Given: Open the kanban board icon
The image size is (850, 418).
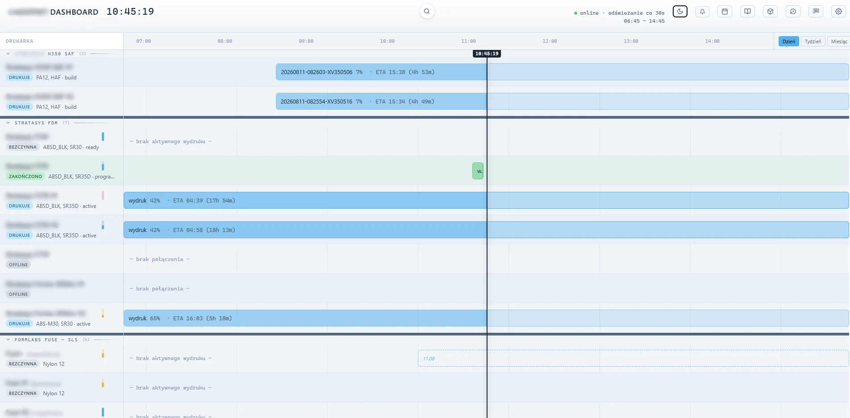Looking at the screenshot, I should [816, 12].
